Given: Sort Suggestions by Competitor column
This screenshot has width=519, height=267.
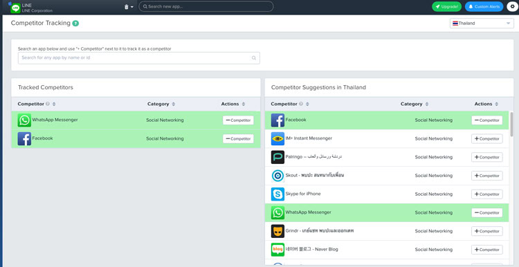Looking at the screenshot, I should tap(307, 104).
